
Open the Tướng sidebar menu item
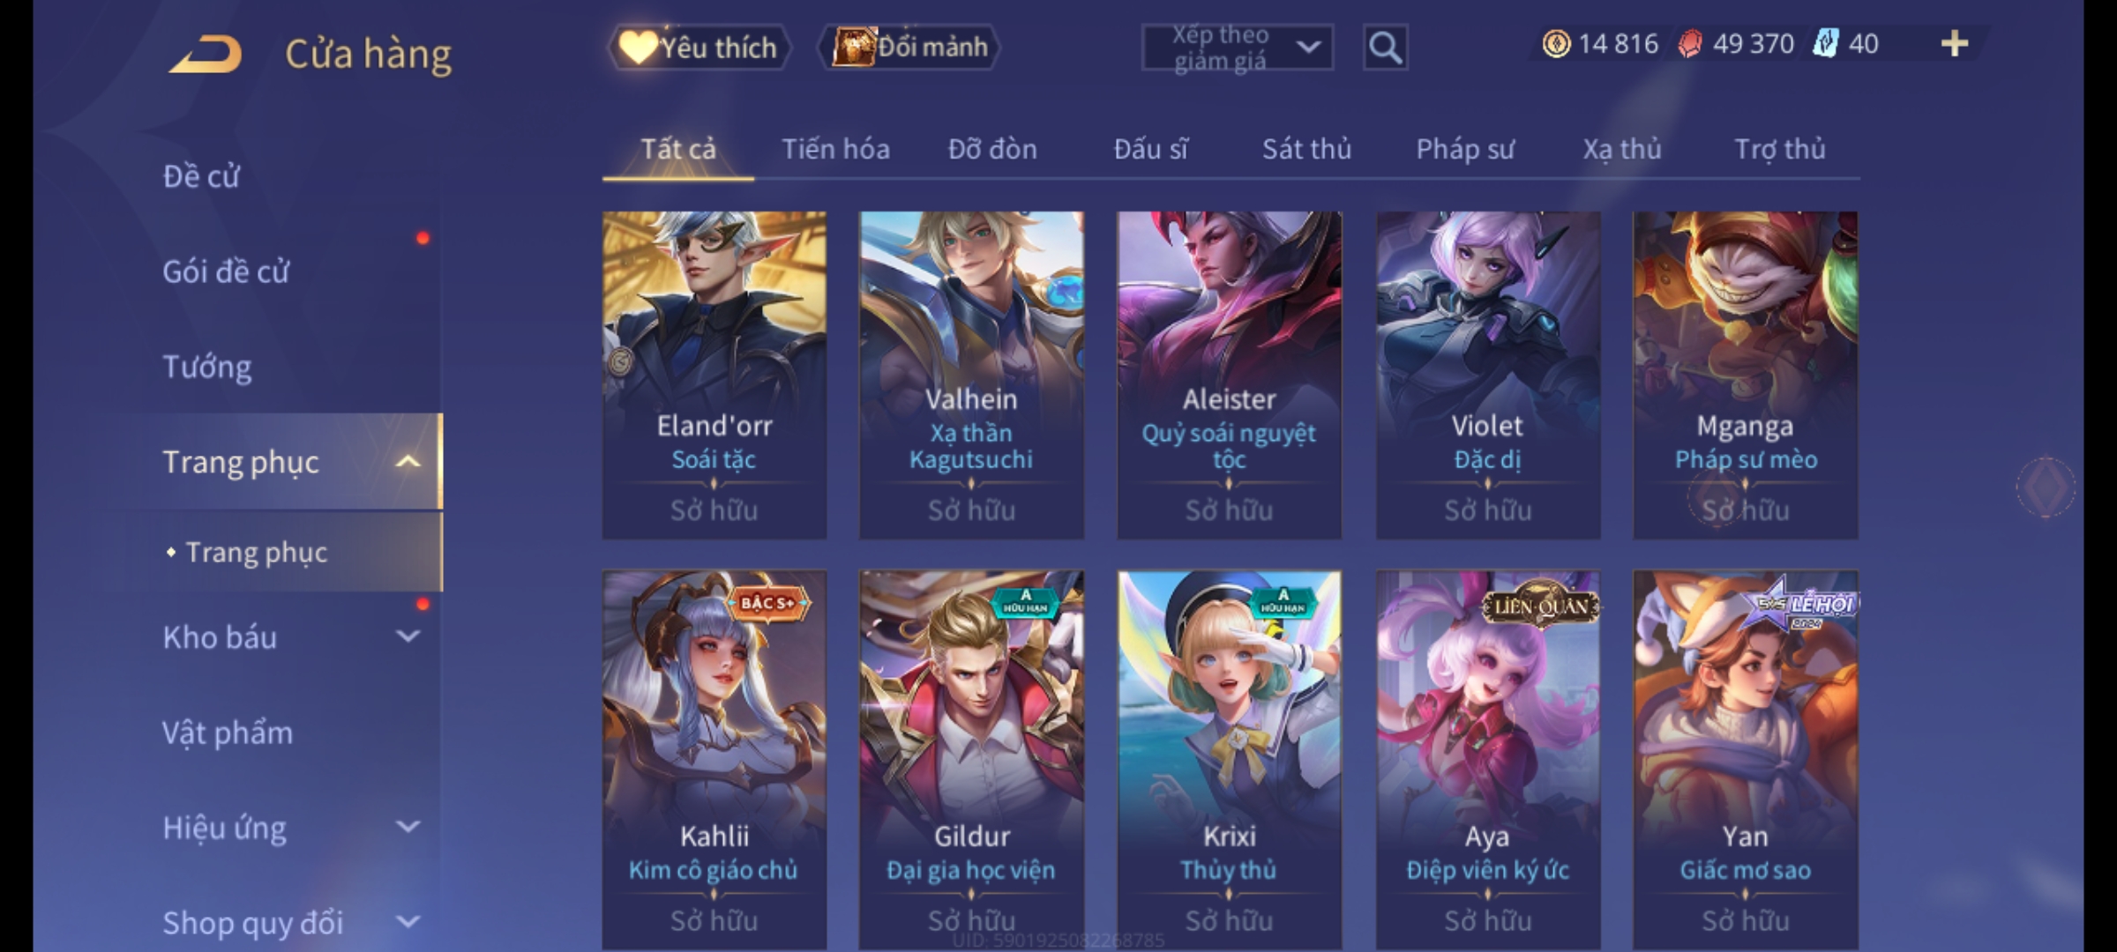click(207, 367)
